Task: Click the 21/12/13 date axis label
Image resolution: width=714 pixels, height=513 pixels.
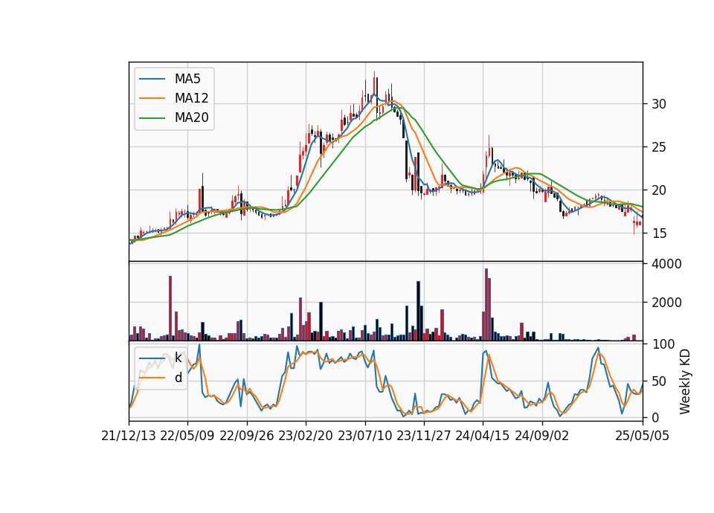Action: point(129,436)
